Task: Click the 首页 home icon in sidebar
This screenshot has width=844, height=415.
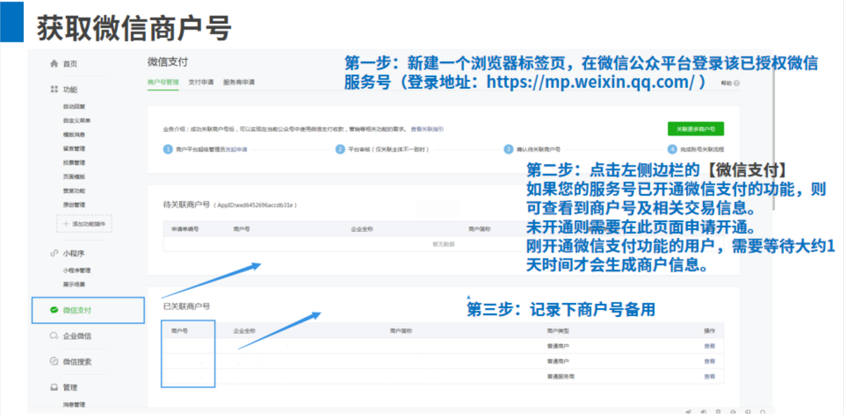Action: point(54,64)
